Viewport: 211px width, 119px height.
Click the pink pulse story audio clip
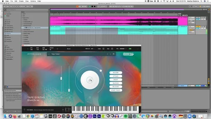[x=114, y=21]
